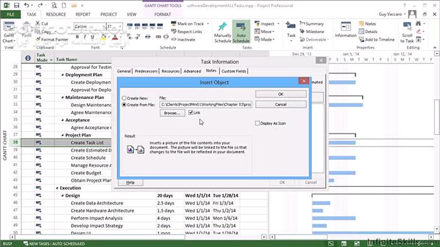Select Auto Schedule
Viewport: 440px width, 247px height.
241,33
